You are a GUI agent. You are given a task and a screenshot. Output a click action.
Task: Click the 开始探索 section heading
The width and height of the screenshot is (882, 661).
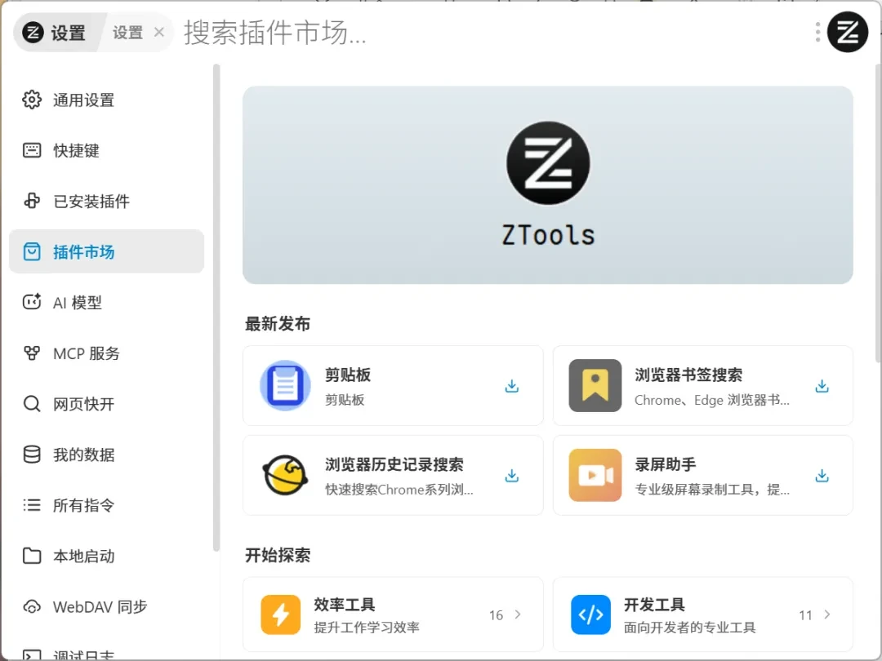[x=278, y=555]
